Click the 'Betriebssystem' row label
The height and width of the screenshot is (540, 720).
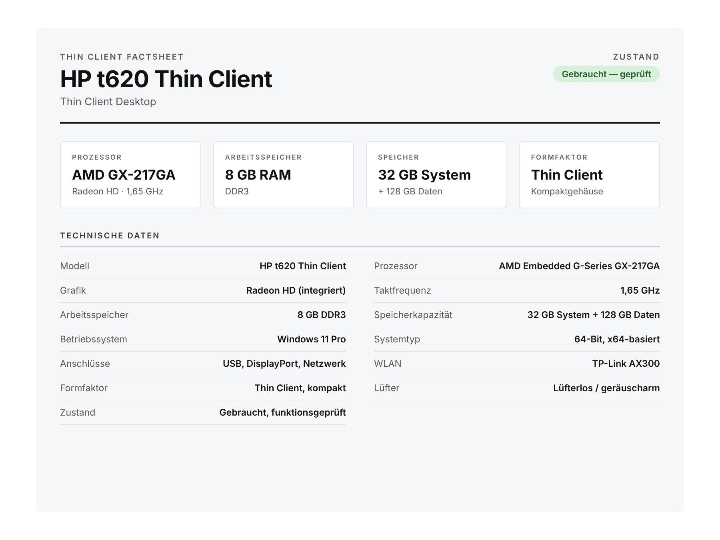(x=94, y=339)
